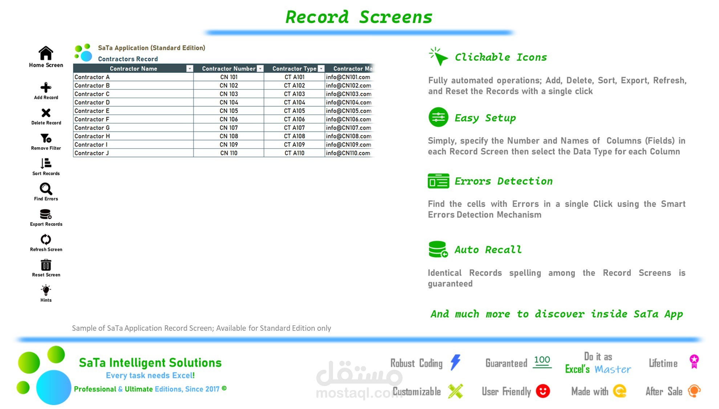
Task: Select cell Contractor G
Action: pos(133,128)
